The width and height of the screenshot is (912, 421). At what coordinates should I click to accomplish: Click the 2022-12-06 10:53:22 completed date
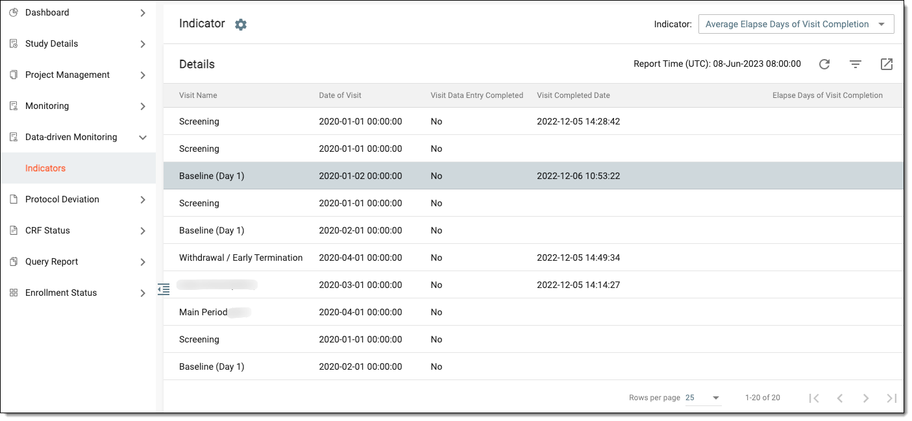[x=578, y=176]
